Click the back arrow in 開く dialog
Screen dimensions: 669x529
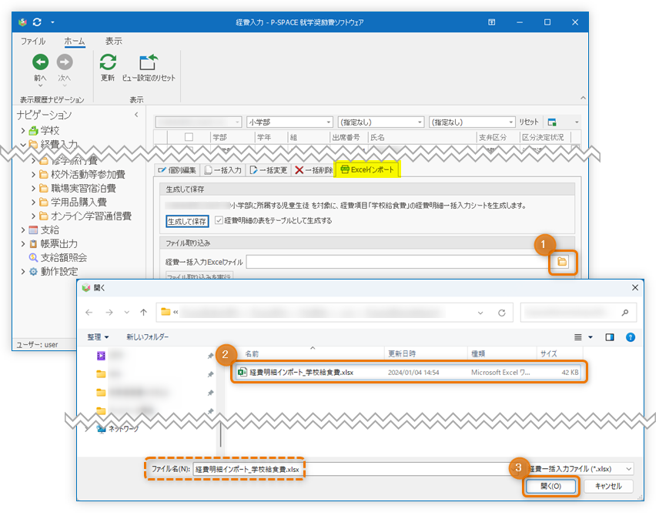point(89,313)
